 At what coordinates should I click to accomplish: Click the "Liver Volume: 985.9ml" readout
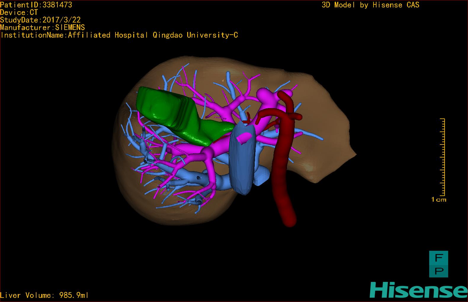pyautogui.click(x=44, y=295)
